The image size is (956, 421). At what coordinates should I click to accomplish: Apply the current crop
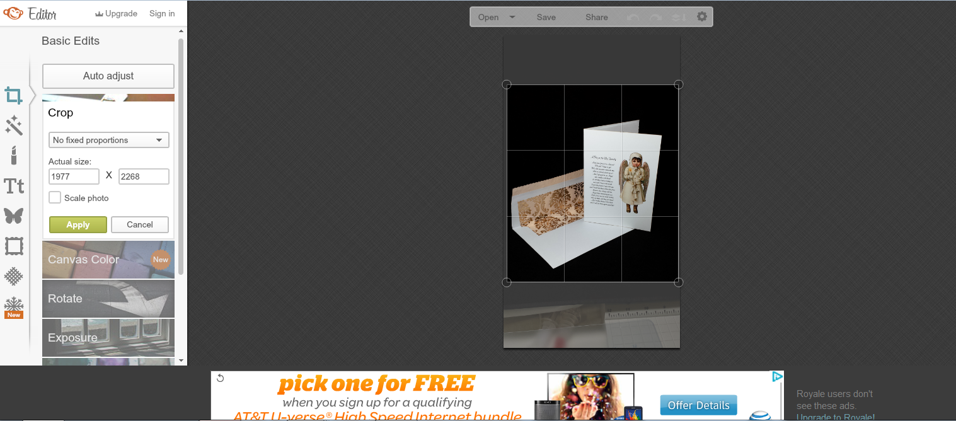pyautogui.click(x=78, y=224)
